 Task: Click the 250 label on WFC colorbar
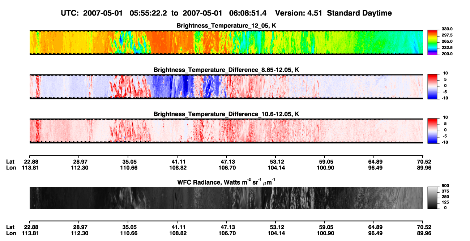445,196
